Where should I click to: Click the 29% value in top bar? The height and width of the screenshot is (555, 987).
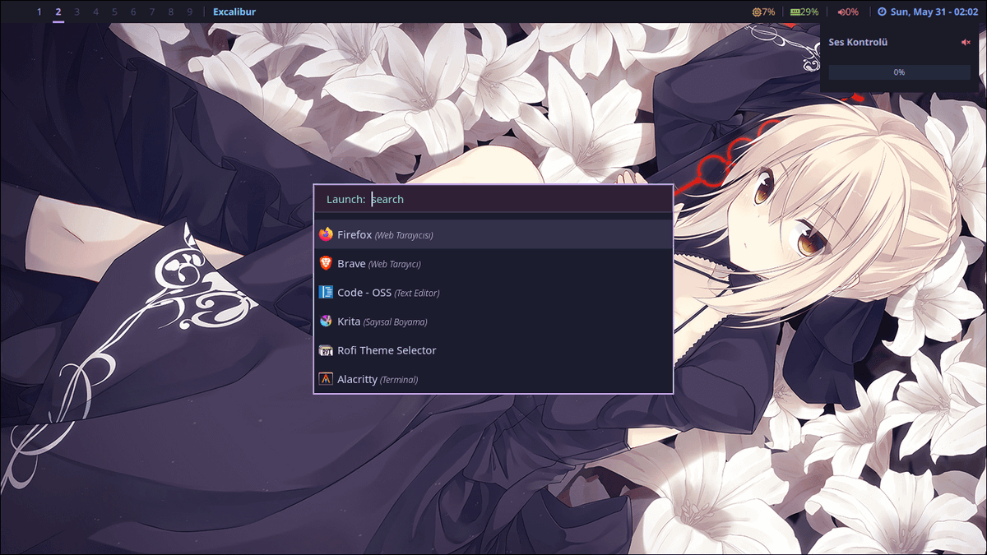(x=810, y=12)
